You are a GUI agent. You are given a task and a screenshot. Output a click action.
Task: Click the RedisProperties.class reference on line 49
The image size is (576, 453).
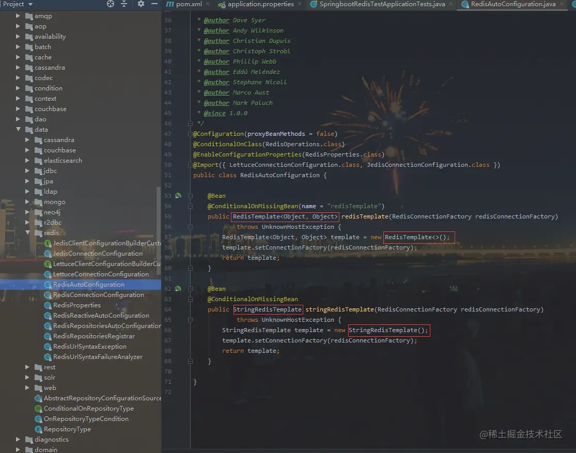343,154
